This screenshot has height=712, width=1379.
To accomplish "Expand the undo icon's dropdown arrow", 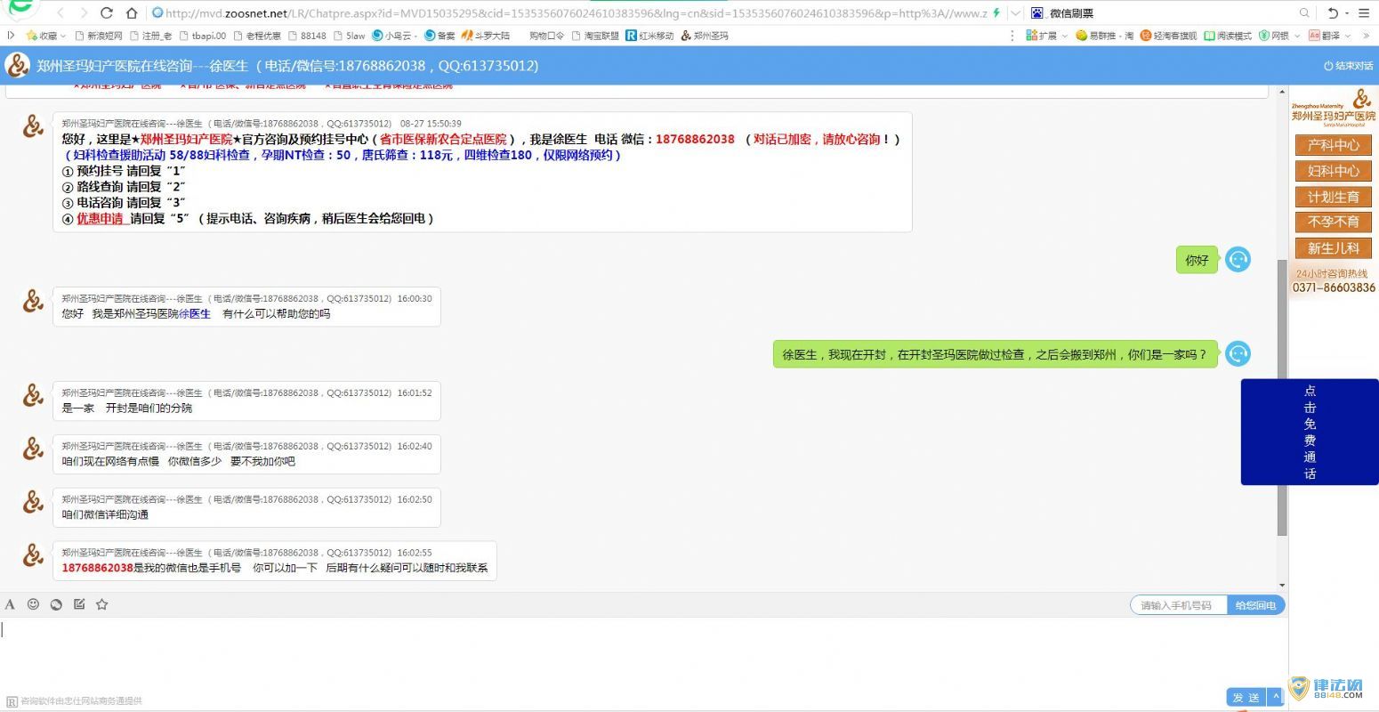I will click(x=1346, y=13).
